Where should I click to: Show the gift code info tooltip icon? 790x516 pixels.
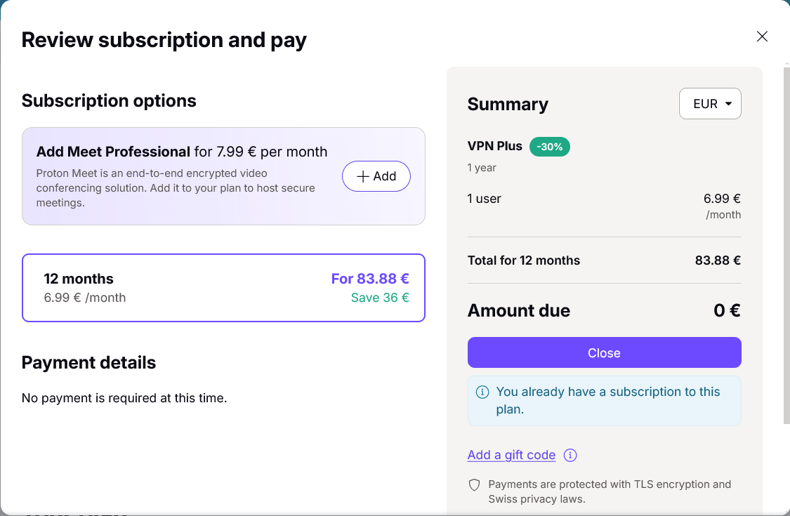[570, 455]
